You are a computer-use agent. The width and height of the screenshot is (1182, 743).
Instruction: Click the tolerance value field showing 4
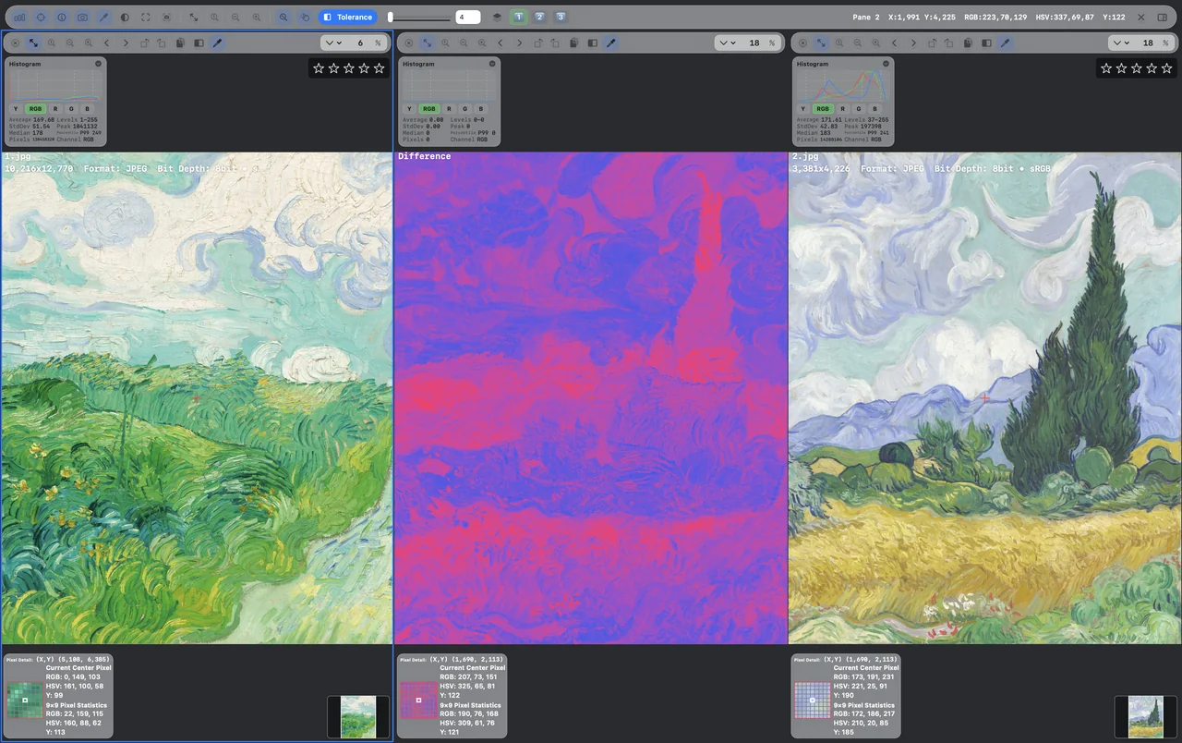[x=468, y=18]
